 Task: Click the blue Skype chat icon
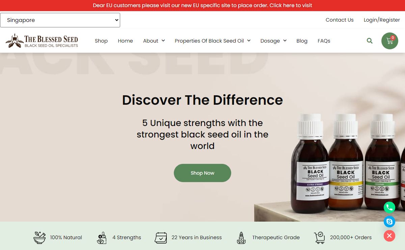click(x=389, y=222)
